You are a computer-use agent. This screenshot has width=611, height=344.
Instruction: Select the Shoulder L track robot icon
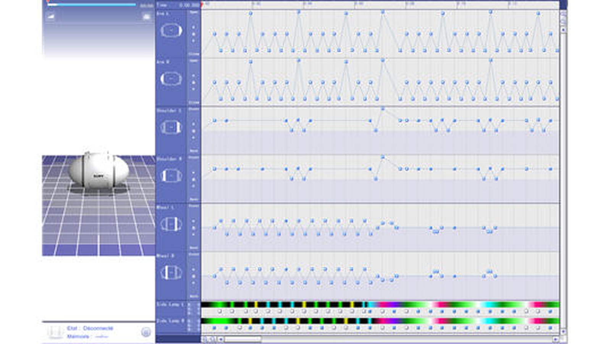171,127
